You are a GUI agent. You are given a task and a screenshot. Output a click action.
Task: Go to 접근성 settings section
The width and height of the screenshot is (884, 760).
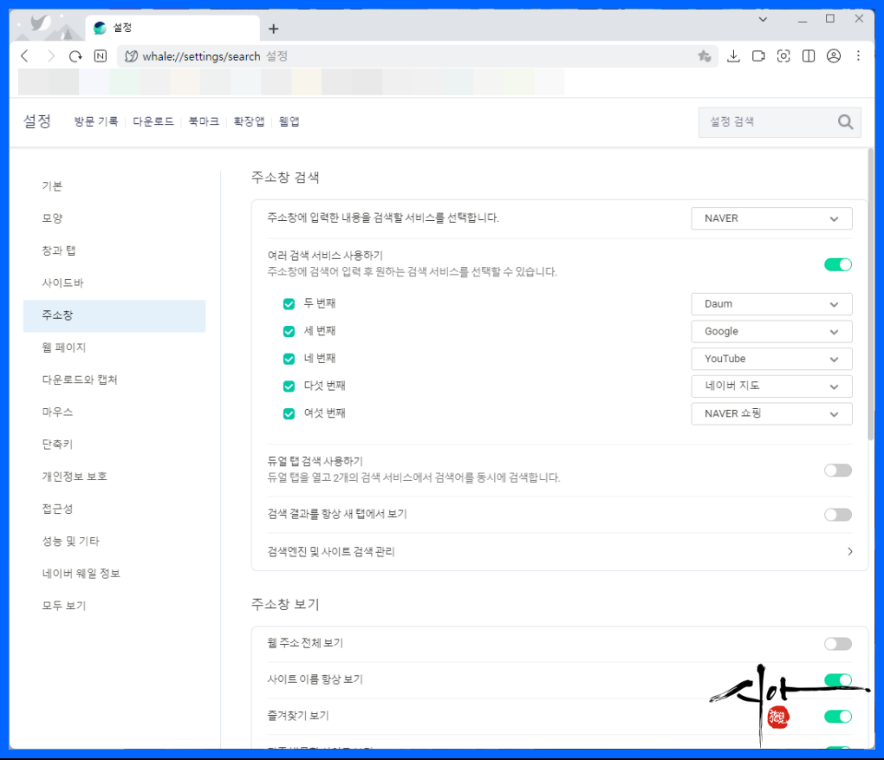(x=57, y=509)
